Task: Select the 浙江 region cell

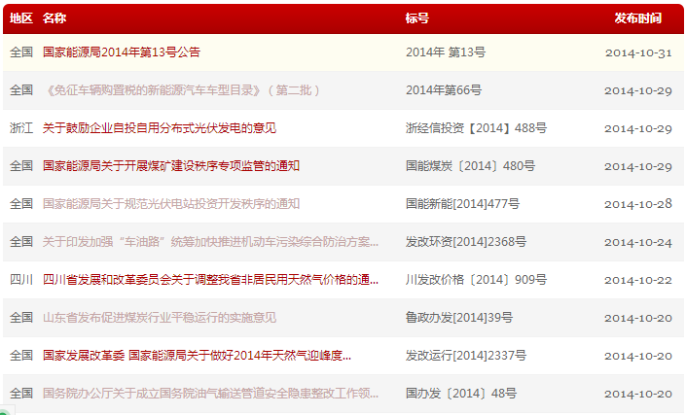Action: click(20, 127)
